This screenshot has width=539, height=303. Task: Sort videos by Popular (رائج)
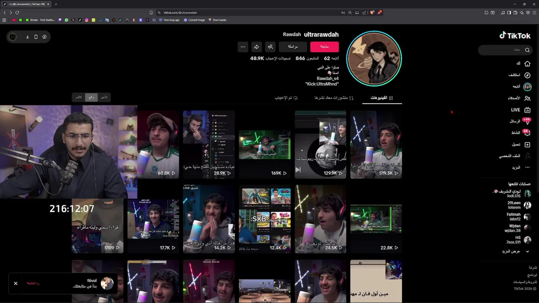click(x=91, y=97)
